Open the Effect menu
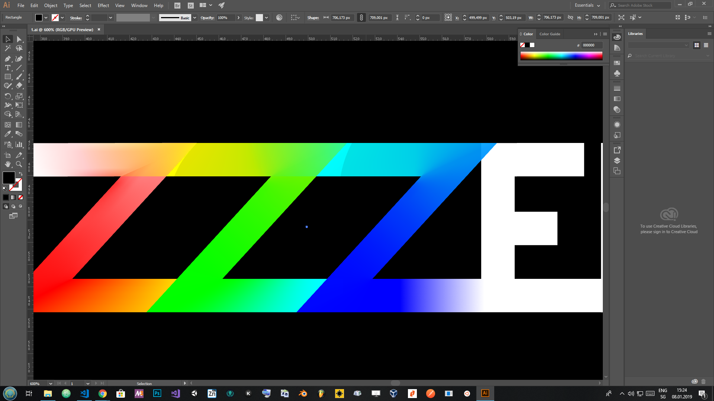Image resolution: width=714 pixels, height=401 pixels. coord(103,5)
